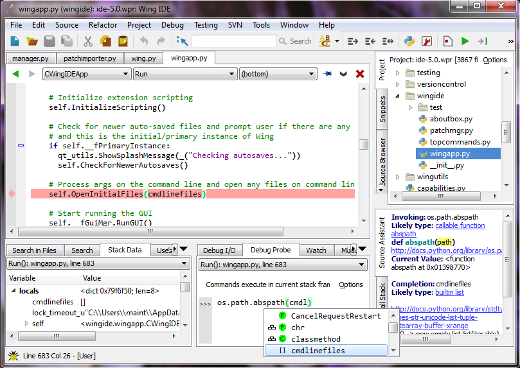Screen dimensions: 520x368
Task: Click the toolbar search input field
Action: 234,41
